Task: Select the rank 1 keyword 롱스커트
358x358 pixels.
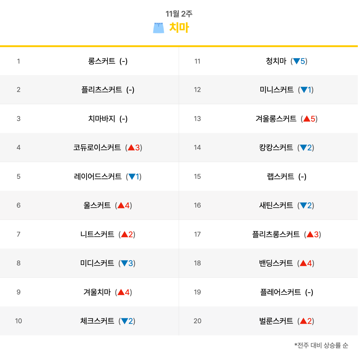Action: coord(102,61)
